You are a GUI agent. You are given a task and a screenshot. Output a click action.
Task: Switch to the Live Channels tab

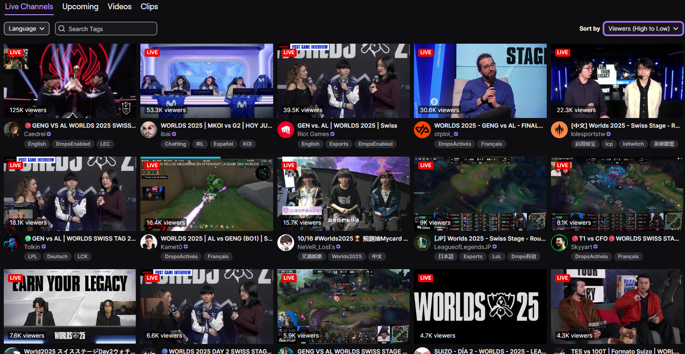point(29,7)
